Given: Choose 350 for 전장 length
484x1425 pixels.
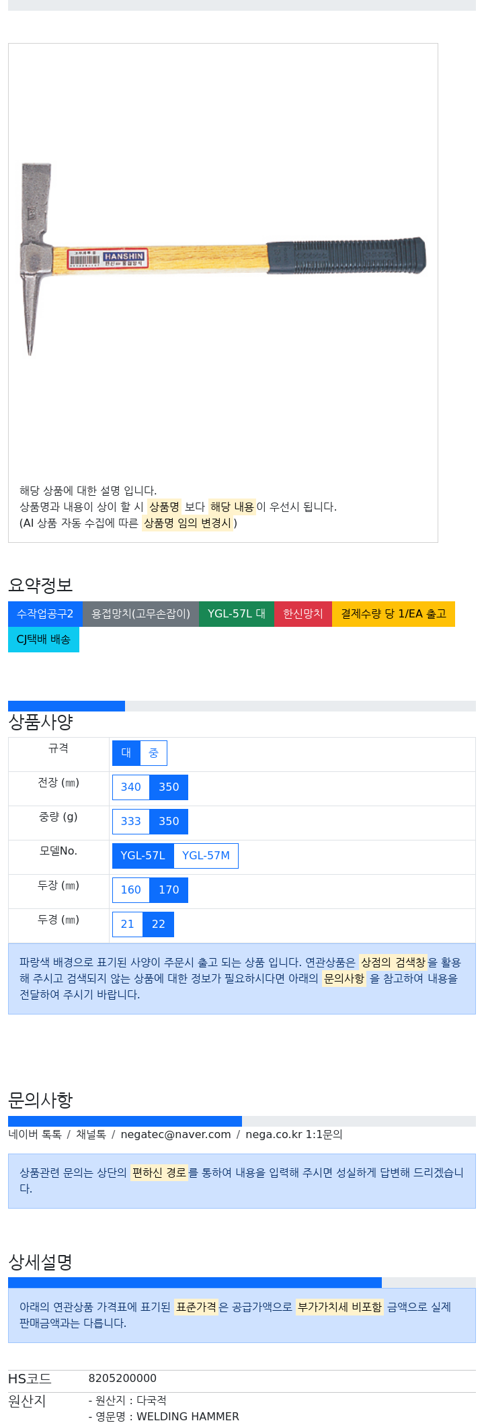Looking at the screenshot, I should pos(169,787).
